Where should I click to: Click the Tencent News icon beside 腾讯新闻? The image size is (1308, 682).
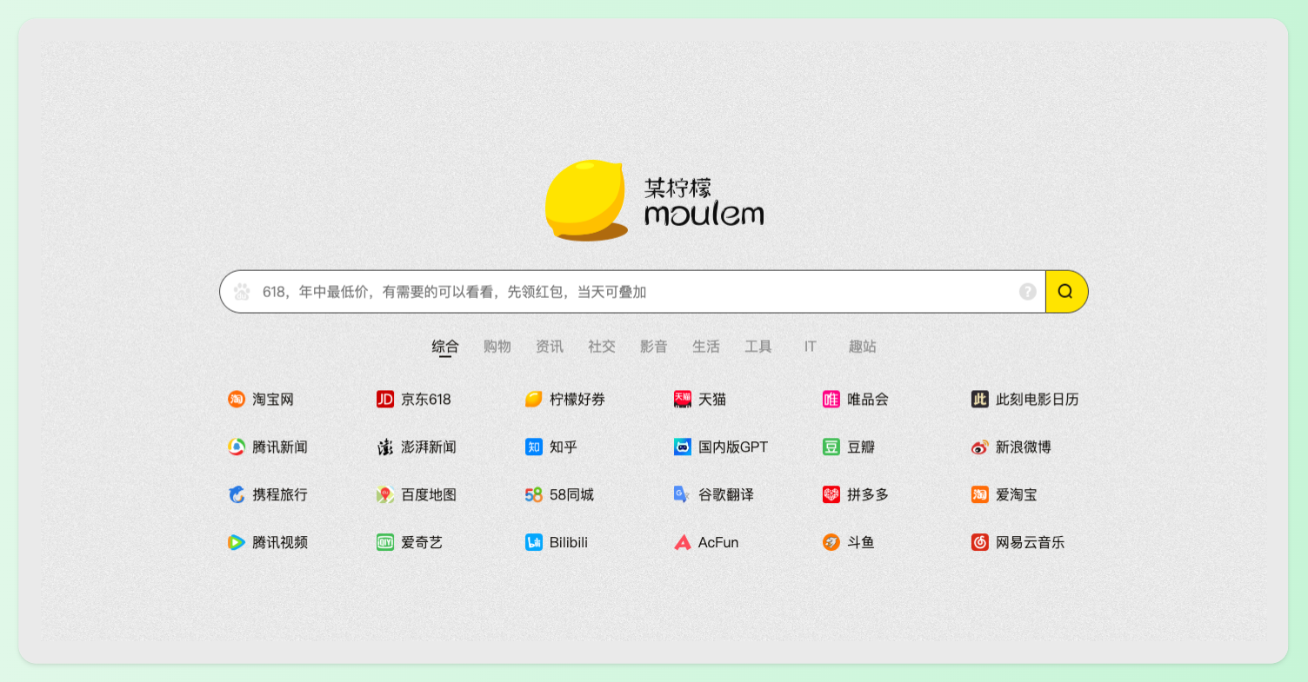(237, 447)
